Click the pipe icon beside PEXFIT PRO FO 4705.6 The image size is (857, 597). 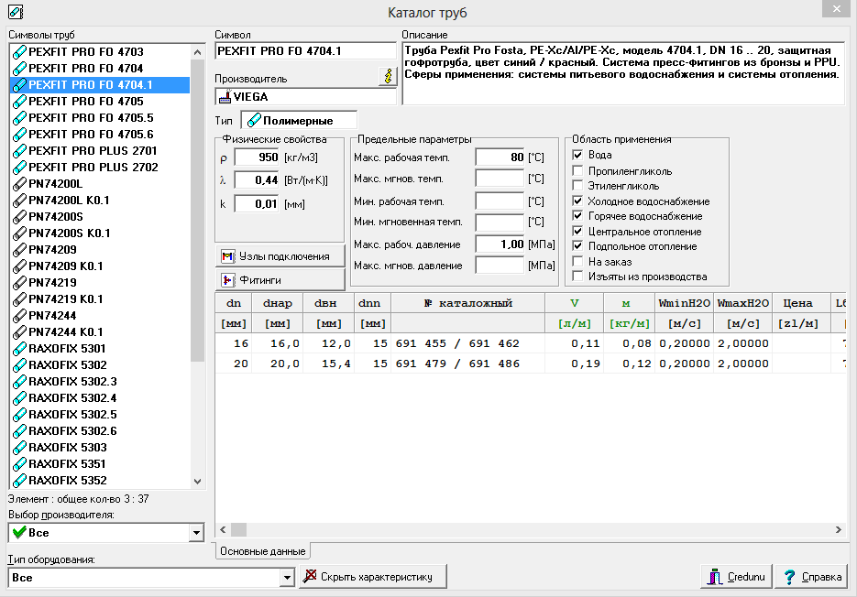pyautogui.click(x=19, y=135)
